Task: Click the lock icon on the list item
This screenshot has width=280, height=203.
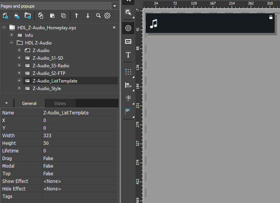Action: pyautogui.click(x=271, y=17)
